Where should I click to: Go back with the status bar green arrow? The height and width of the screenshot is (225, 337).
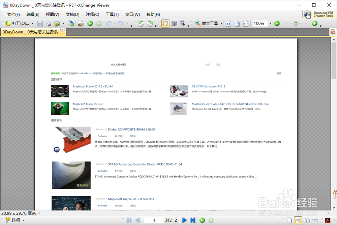coord(202,220)
